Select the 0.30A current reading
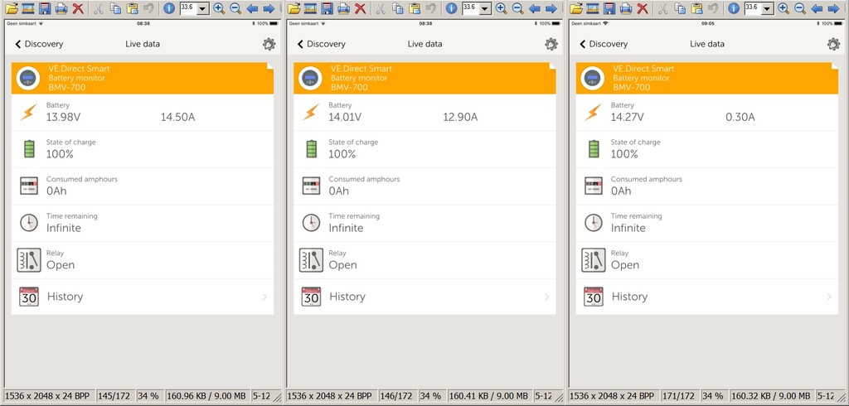 [740, 117]
